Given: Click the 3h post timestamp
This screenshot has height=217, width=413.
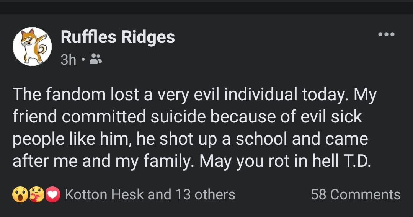Looking at the screenshot, I should pos(68,60).
